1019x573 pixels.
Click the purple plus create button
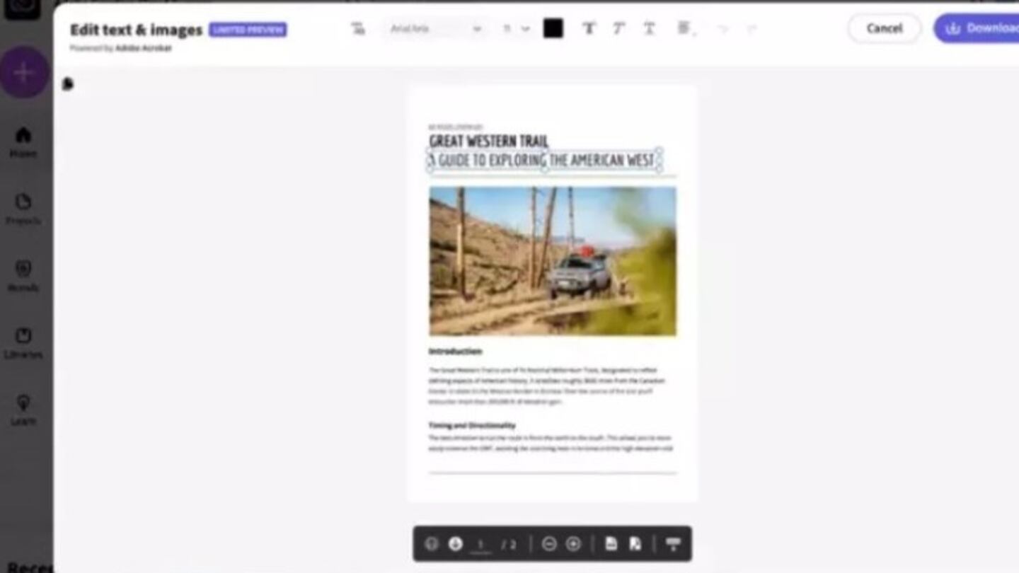(23, 72)
